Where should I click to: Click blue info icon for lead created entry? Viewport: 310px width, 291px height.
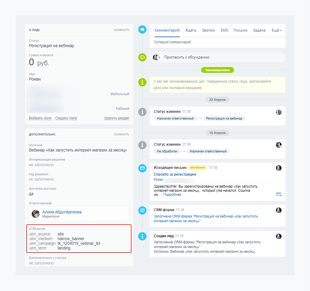pyautogui.click(x=142, y=236)
